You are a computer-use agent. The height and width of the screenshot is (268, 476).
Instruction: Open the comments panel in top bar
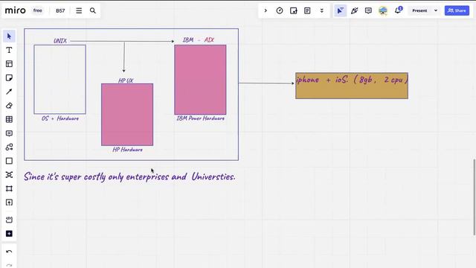pyautogui.click(x=368, y=10)
